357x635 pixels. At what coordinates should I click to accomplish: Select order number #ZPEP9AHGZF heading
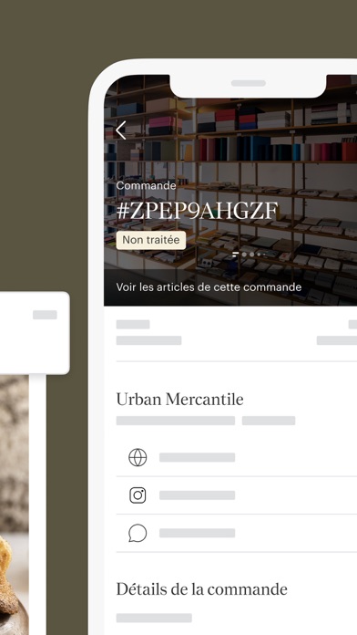click(198, 211)
